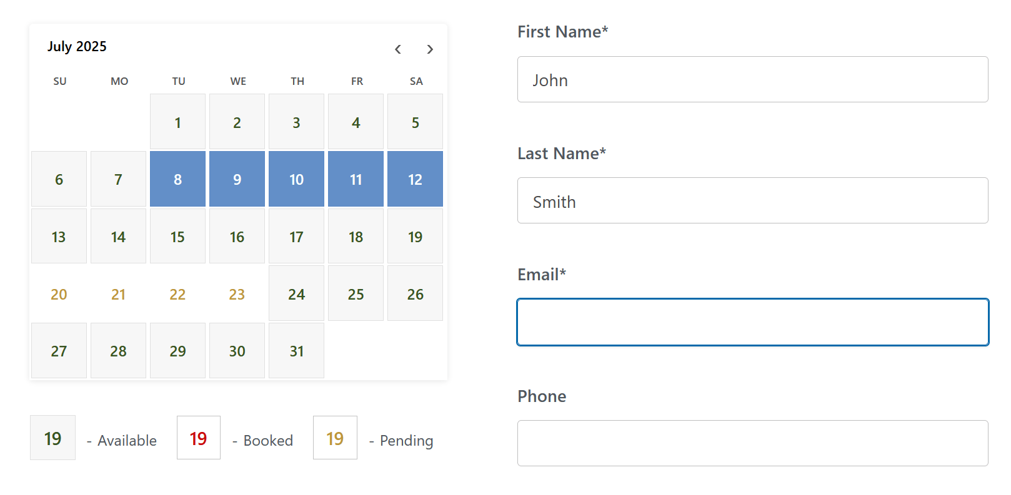Click into the Email input field

[752, 322]
